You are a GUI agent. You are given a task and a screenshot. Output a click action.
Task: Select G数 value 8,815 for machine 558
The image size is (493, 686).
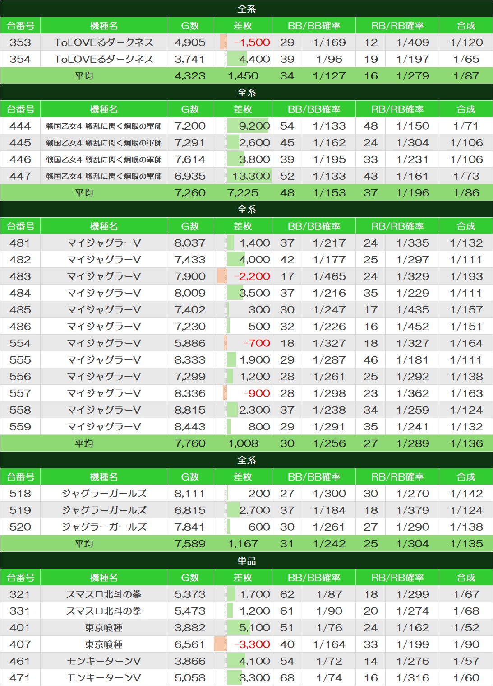pos(190,410)
